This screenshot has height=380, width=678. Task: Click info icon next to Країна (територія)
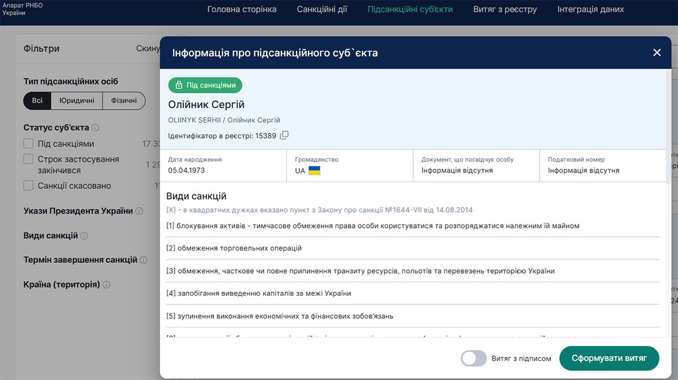coord(106,284)
